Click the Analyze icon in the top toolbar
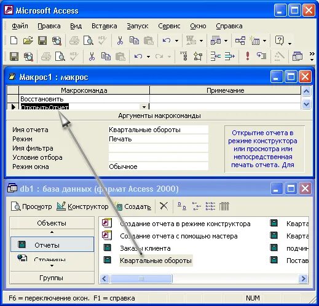 (215, 41)
